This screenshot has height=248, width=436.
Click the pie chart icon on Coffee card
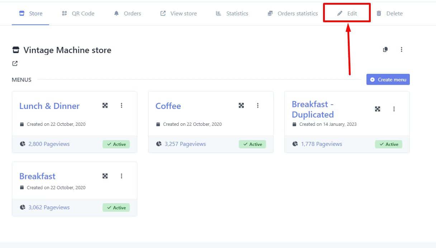pyautogui.click(x=159, y=144)
